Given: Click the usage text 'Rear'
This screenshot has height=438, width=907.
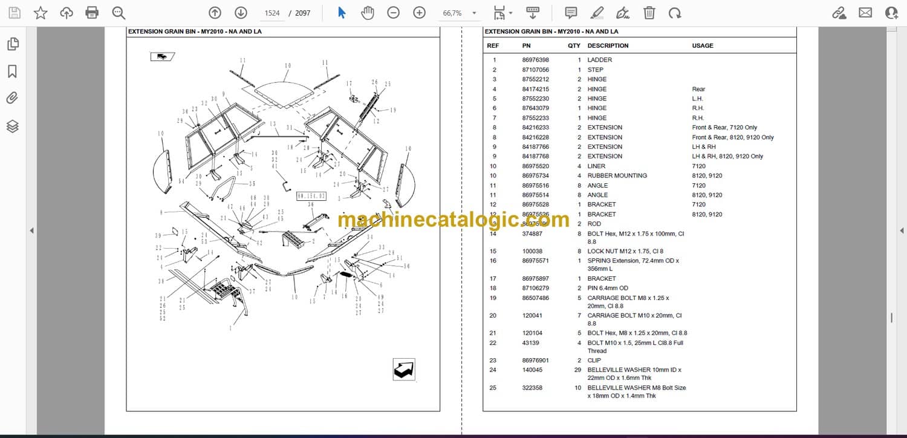Looking at the screenshot, I should click(x=698, y=89).
